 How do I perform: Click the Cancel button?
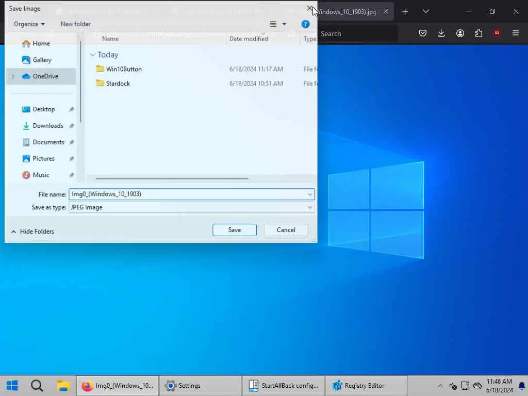click(286, 230)
